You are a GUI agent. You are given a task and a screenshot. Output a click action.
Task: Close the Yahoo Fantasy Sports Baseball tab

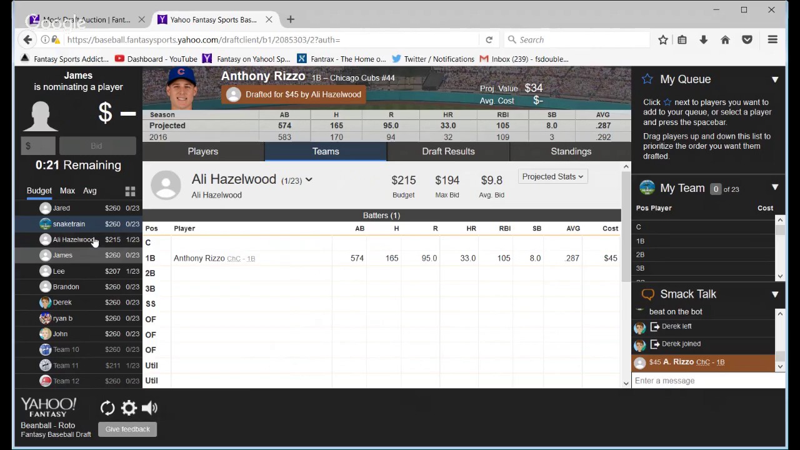269,19
